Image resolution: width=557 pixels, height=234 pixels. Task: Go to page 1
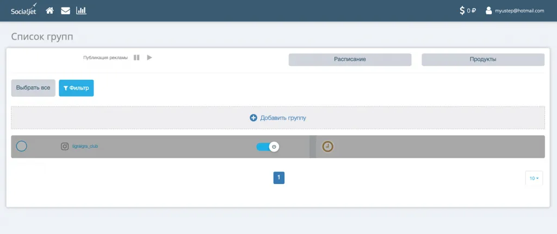(279, 178)
